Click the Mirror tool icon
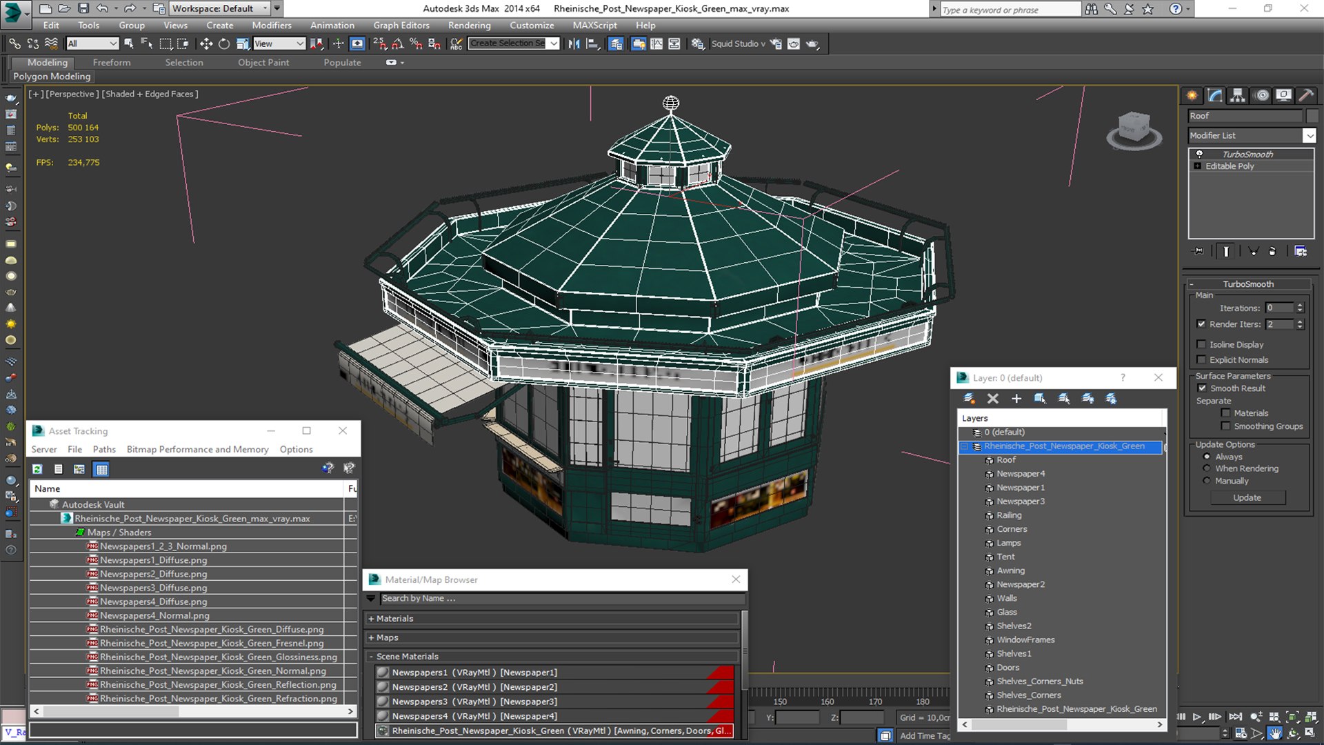 574,43
